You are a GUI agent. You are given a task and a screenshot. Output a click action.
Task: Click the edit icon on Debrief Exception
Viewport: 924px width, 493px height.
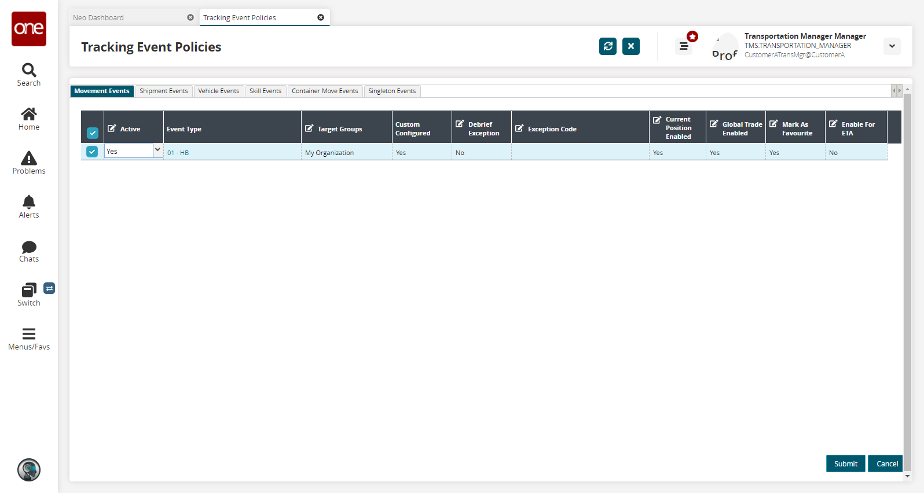(460, 124)
